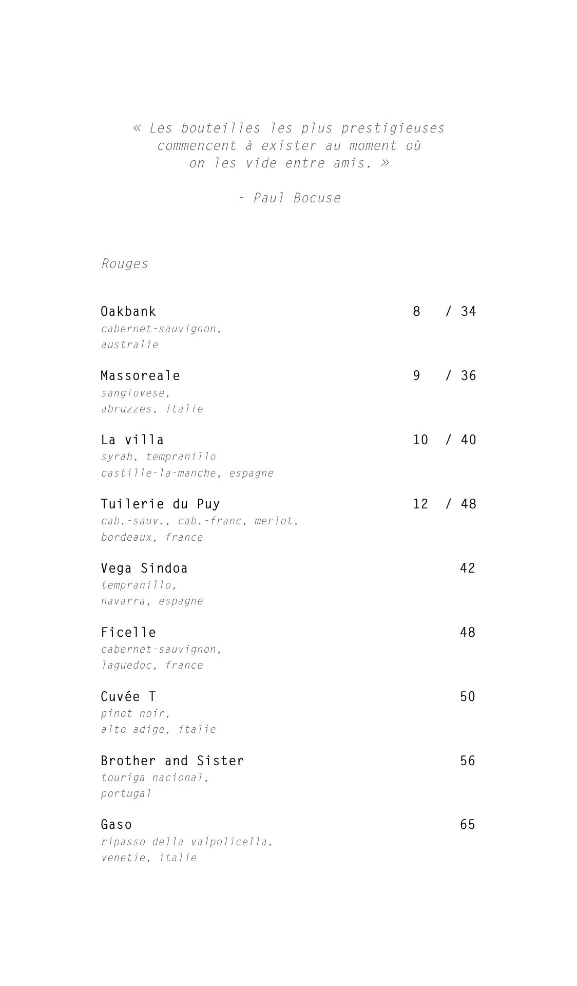This screenshot has height=986, width=577.
Task: Select the La villa wine entry
Action: [132, 440]
